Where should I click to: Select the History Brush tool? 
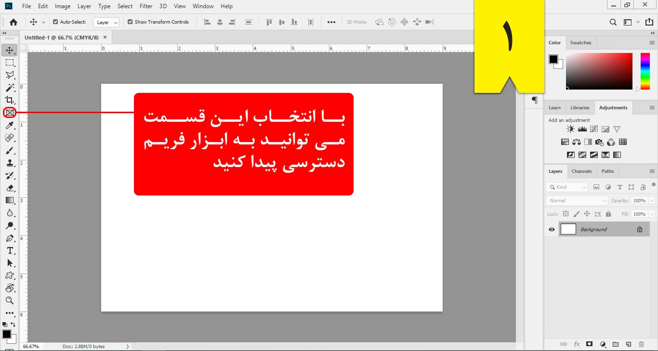tap(10, 175)
